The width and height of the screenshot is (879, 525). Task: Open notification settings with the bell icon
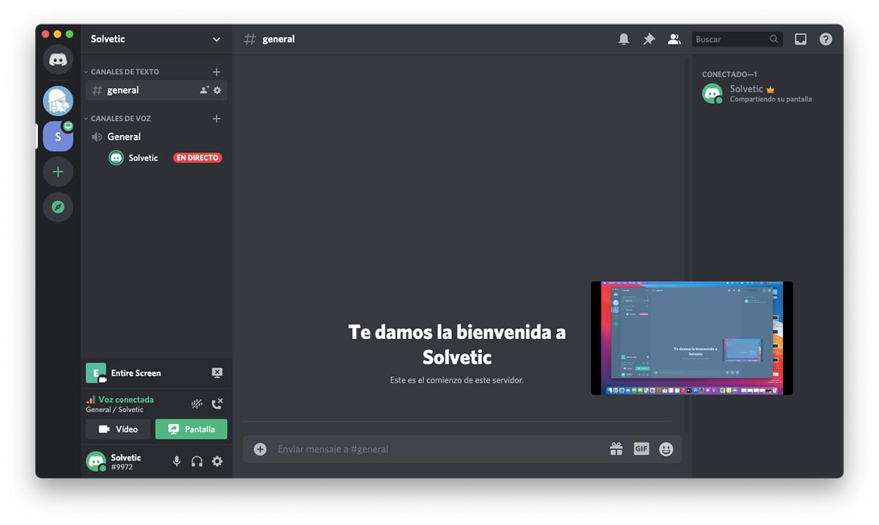(x=624, y=40)
